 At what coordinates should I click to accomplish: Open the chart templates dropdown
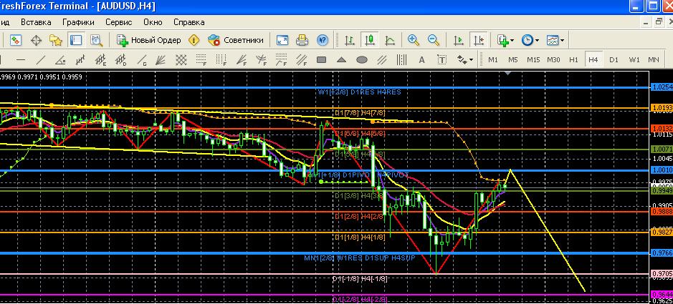[555, 40]
